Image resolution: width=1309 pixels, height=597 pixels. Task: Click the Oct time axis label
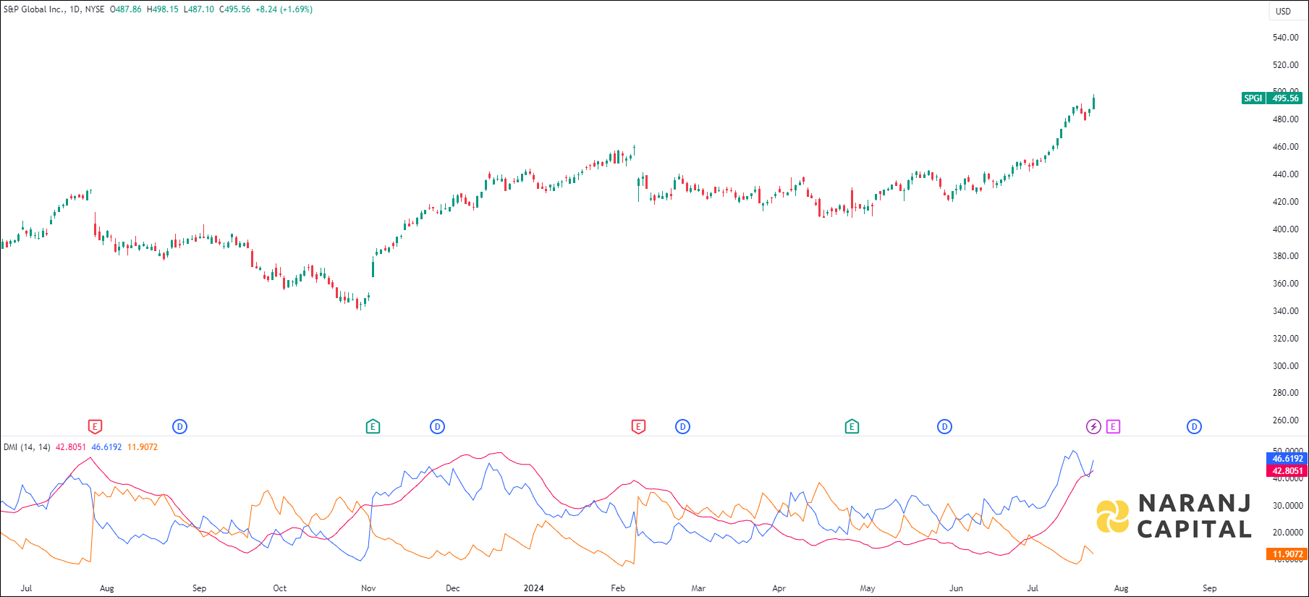point(280,588)
